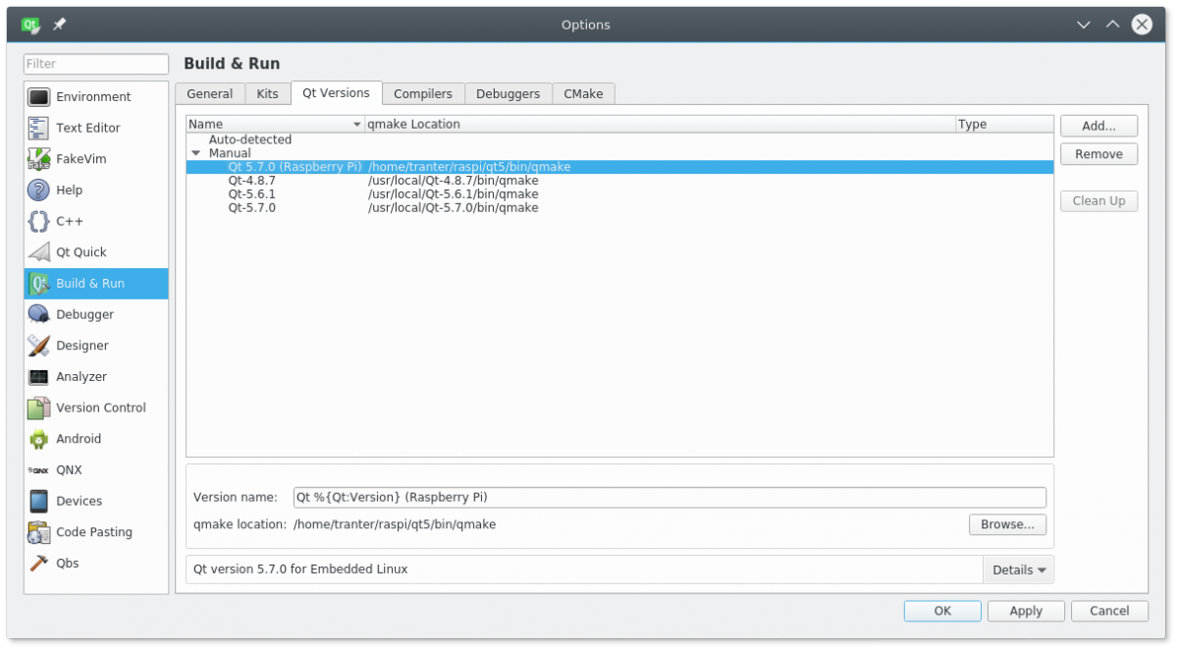Image resolution: width=1178 pixels, height=651 pixels.
Task: Select the Qbs hammer icon
Action: point(39,564)
